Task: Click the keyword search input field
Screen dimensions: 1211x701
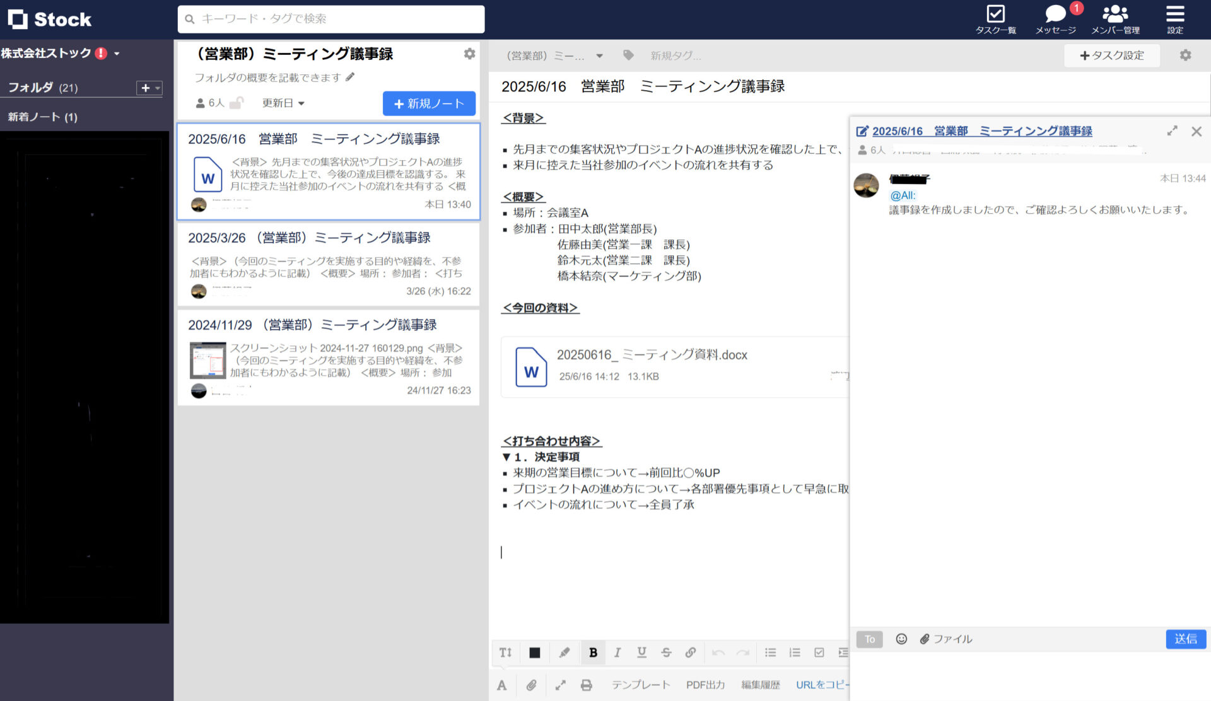Action: pos(331,19)
